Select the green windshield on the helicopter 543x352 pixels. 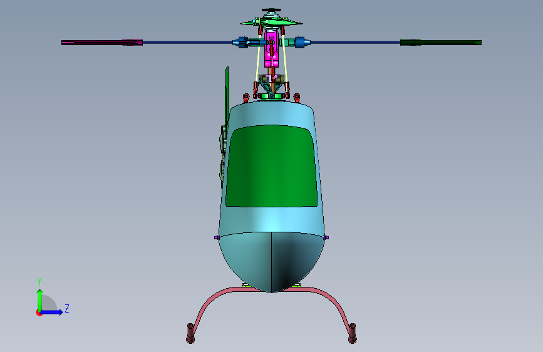coord(272,167)
